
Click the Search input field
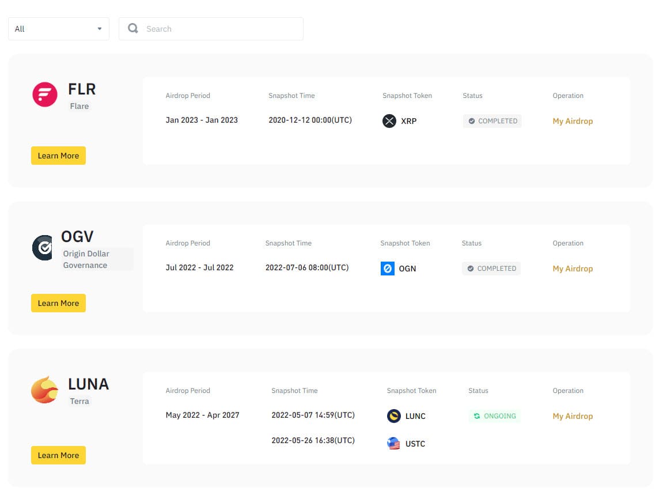pyautogui.click(x=211, y=29)
